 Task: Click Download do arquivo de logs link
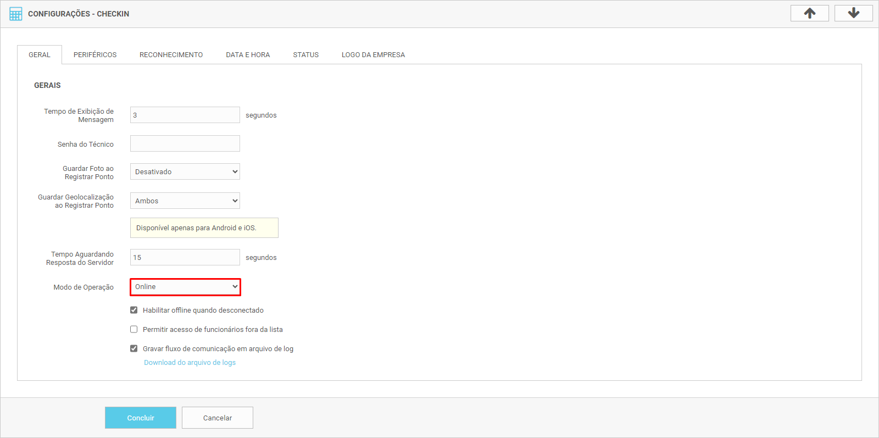pos(190,363)
